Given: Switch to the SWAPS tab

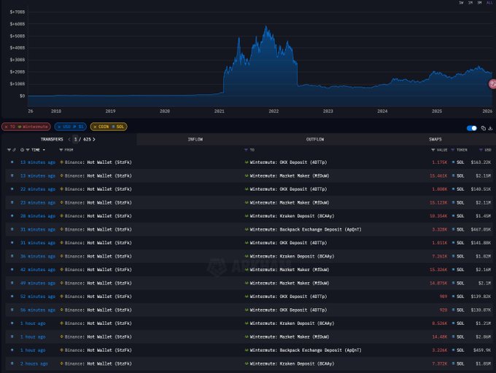Looking at the screenshot, I should pyautogui.click(x=434, y=138).
